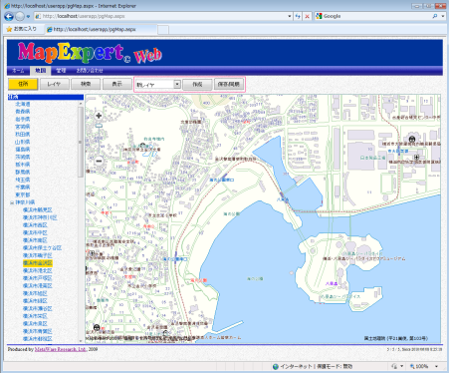Select 北海道 in the address list
This screenshot has height=373, width=449.
(23, 104)
